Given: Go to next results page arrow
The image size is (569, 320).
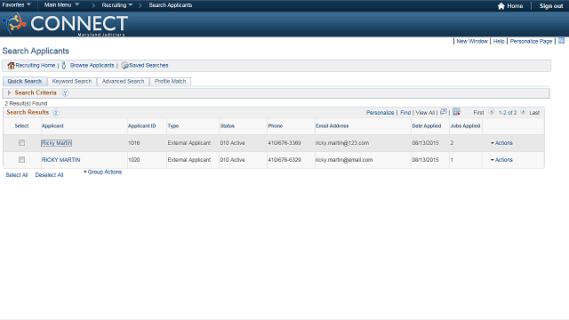Looking at the screenshot, I should coord(524,112).
